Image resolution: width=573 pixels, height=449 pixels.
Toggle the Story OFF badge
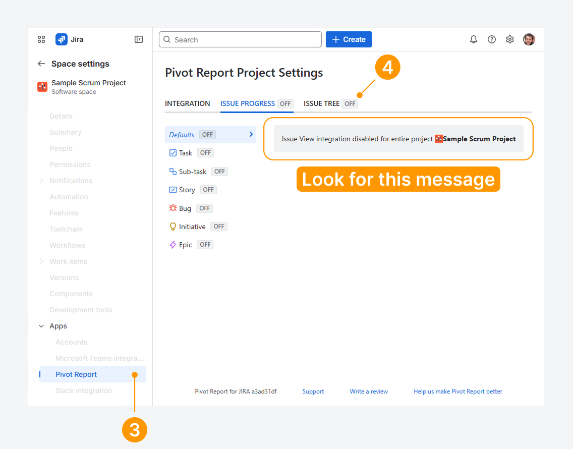coord(208,190)
